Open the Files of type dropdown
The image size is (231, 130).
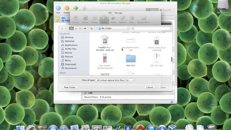pos(115,80)
